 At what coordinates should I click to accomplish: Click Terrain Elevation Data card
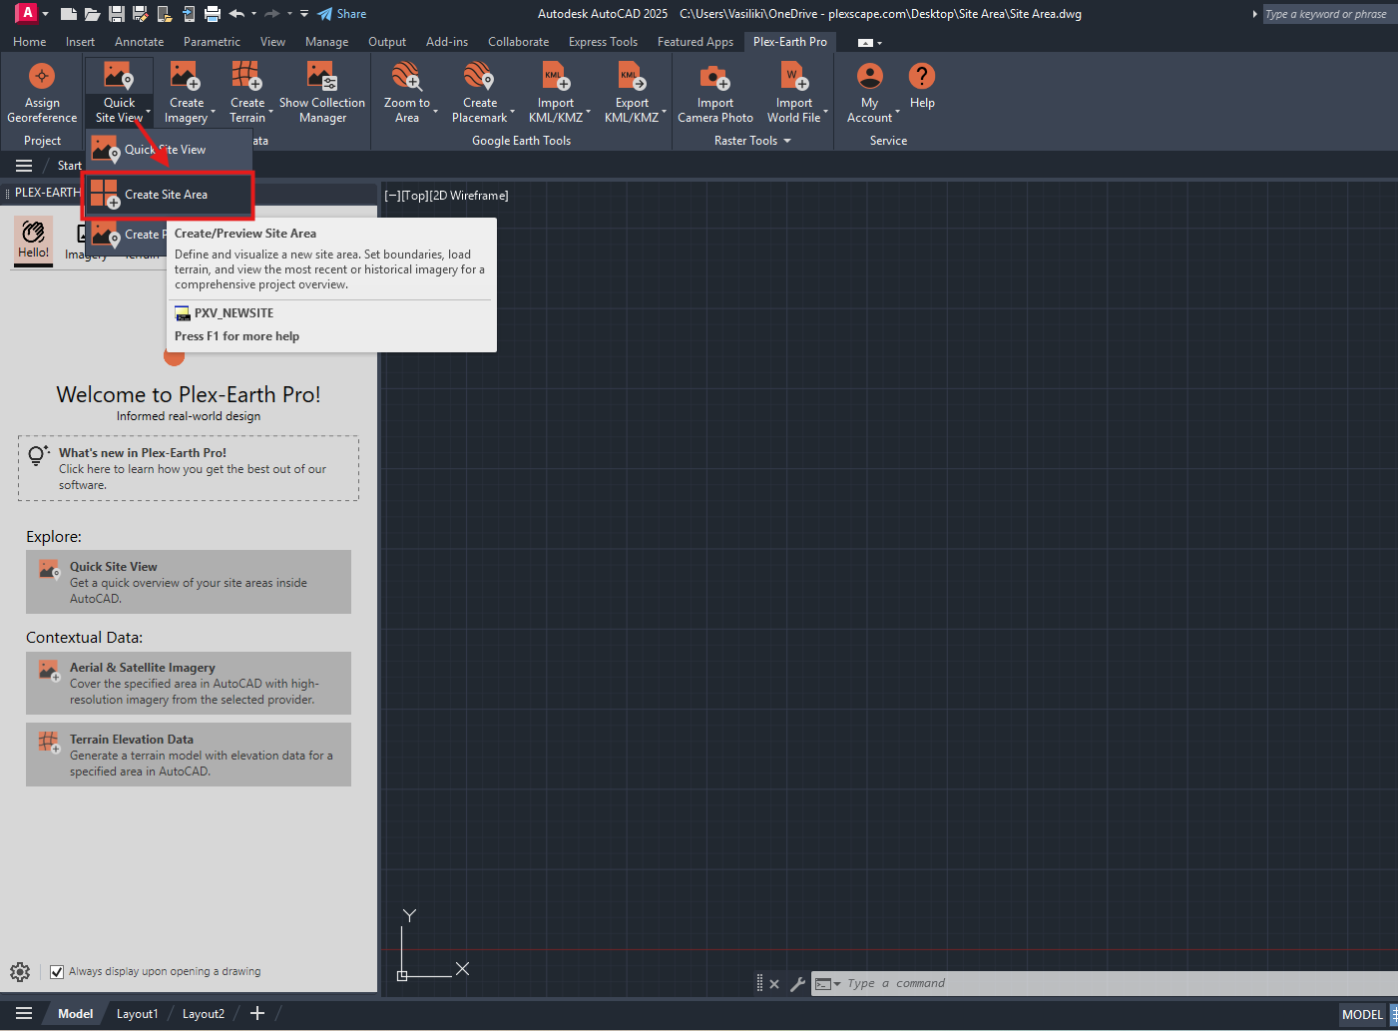[189, 755]
